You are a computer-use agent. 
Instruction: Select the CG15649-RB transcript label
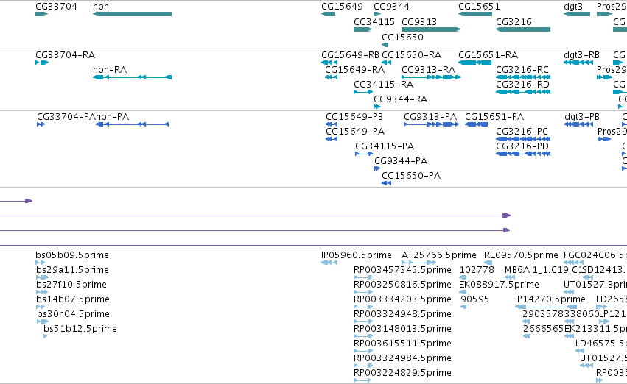[350, 54]
